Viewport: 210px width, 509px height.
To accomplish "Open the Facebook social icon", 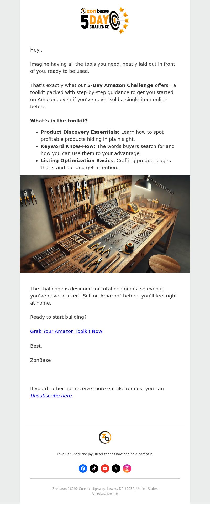I will (x=83, y=468).
